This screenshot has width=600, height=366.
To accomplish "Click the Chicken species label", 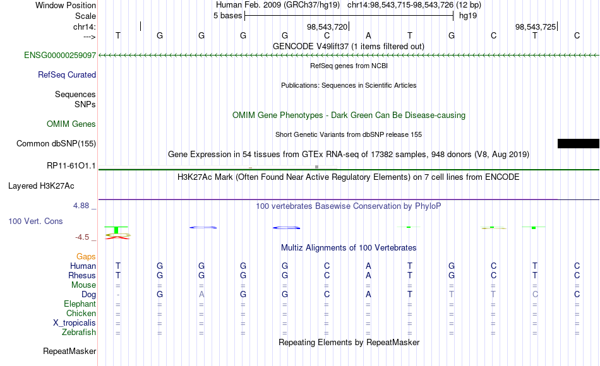I will 81,313.
